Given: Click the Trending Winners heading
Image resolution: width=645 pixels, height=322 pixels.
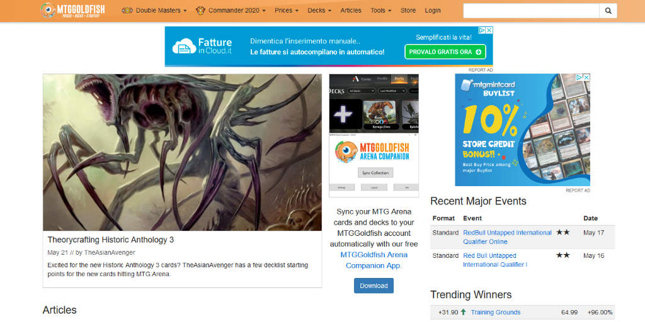Looking at the screenshot, I should [471, 294].
